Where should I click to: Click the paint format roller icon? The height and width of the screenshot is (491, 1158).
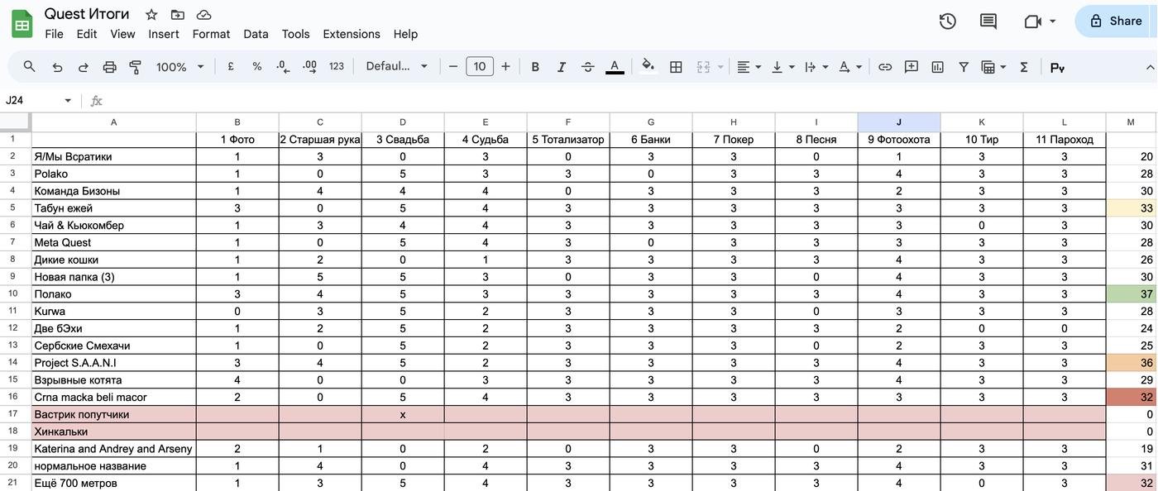click(x=136, y=67)
